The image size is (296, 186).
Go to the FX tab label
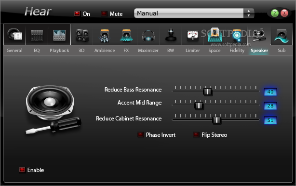pos(126,51)
